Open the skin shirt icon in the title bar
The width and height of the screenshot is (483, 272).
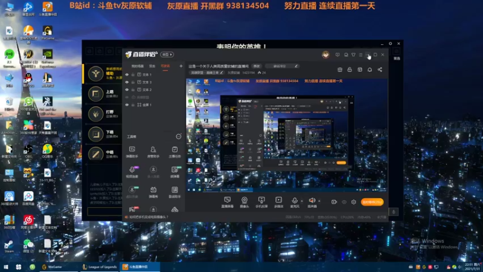353,54
